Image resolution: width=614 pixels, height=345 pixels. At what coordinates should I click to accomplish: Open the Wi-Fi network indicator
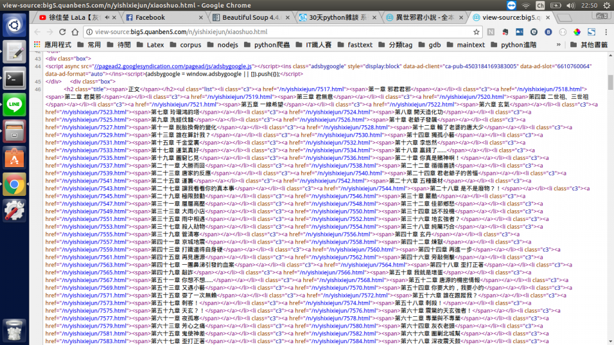[x=526, y=5]
